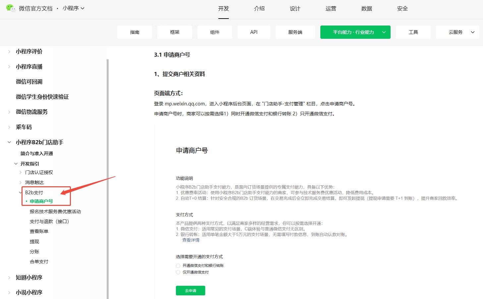Image resolution: width=483 pixels, height=299 pixels.
Task: Open 微信可回溯 in the sidebar
Action: (29, 82)
